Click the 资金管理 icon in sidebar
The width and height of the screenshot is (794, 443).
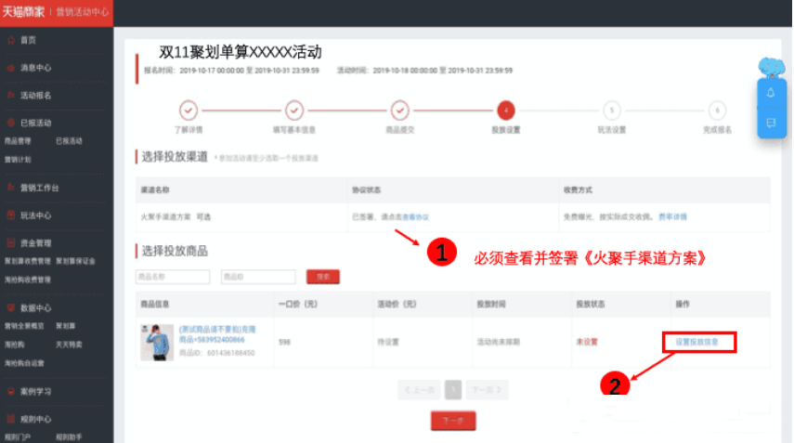coord(11,243)
